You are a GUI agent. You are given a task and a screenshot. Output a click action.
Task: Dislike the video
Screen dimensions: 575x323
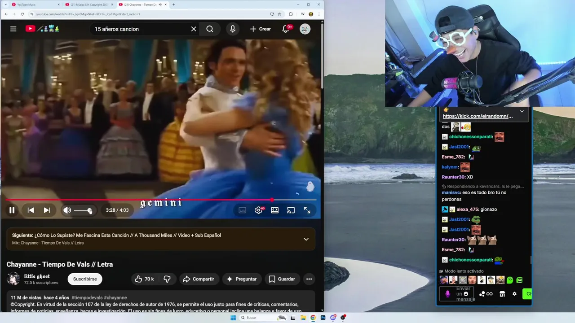[167, 279]
